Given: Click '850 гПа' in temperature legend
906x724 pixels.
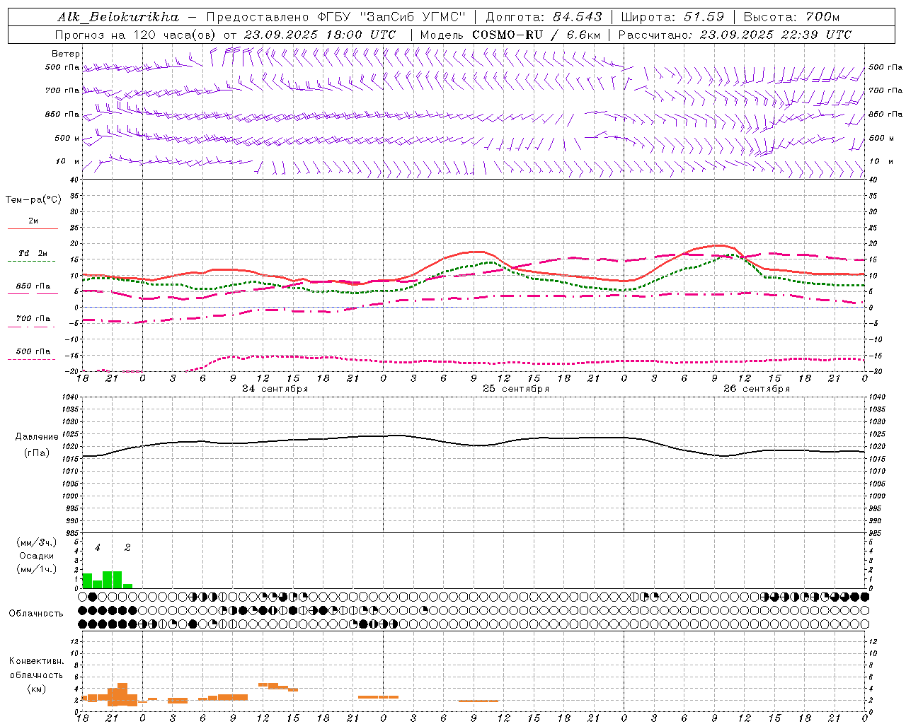Looking at the screenshot, I should tap(33, 286).
